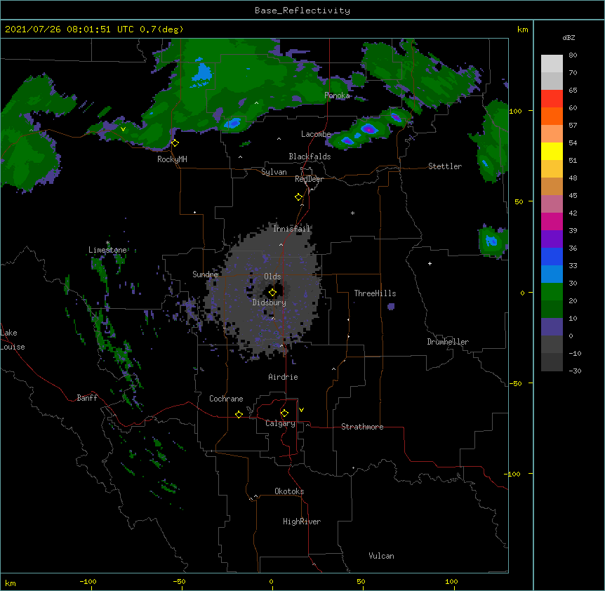Select the Stettler label
The image size is (605, 591).
(x=445, y=166)
